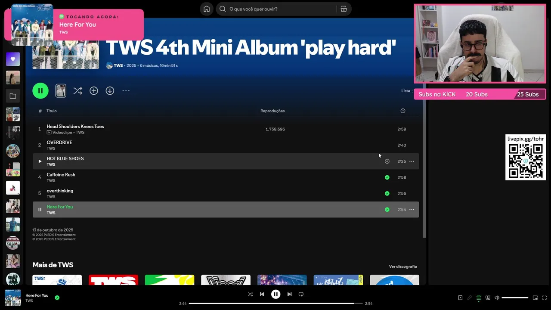Click the green Here For You track title
Screen dimensions: 551x310
click(60, 207)
